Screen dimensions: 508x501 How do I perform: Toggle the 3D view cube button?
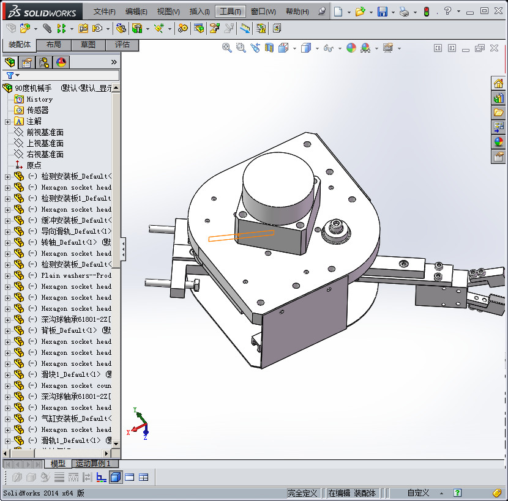tap(116, 477)
